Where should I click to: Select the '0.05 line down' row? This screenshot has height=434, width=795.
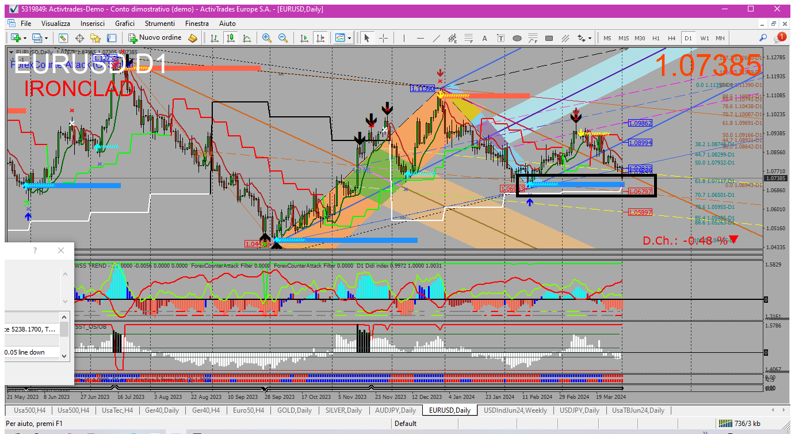[x=32, y=352]
